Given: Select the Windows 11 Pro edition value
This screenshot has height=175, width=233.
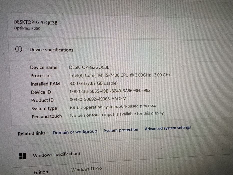Looking at the screenshot, I should point(86,169).
